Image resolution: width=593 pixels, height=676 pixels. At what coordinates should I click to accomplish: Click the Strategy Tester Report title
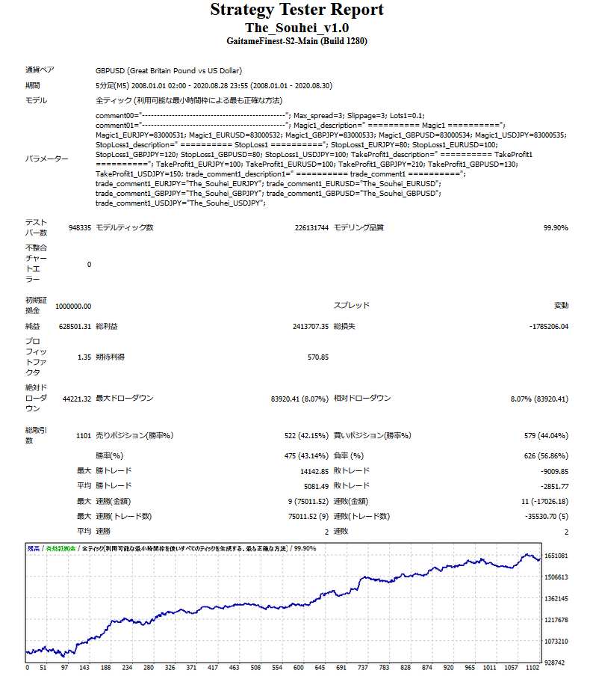[296, 10]
